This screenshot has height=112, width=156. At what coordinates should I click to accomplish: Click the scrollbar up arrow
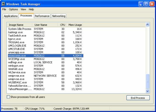148,24
